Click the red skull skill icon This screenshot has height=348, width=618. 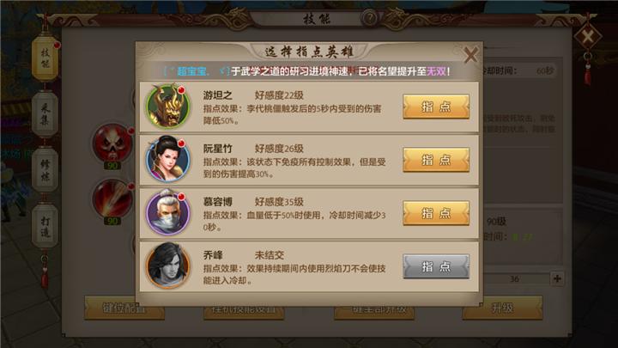coord(112,143)
